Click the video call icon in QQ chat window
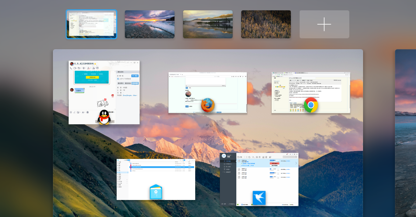Image resolution: width=416 pixels, height=217 pixels. tap(75, 68)
